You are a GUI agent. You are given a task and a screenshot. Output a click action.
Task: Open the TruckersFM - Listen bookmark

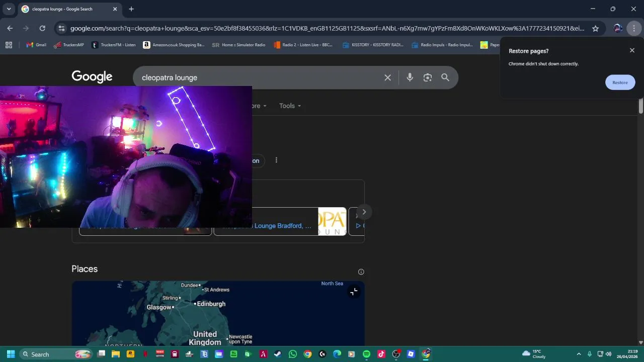(x=114, y=45)
